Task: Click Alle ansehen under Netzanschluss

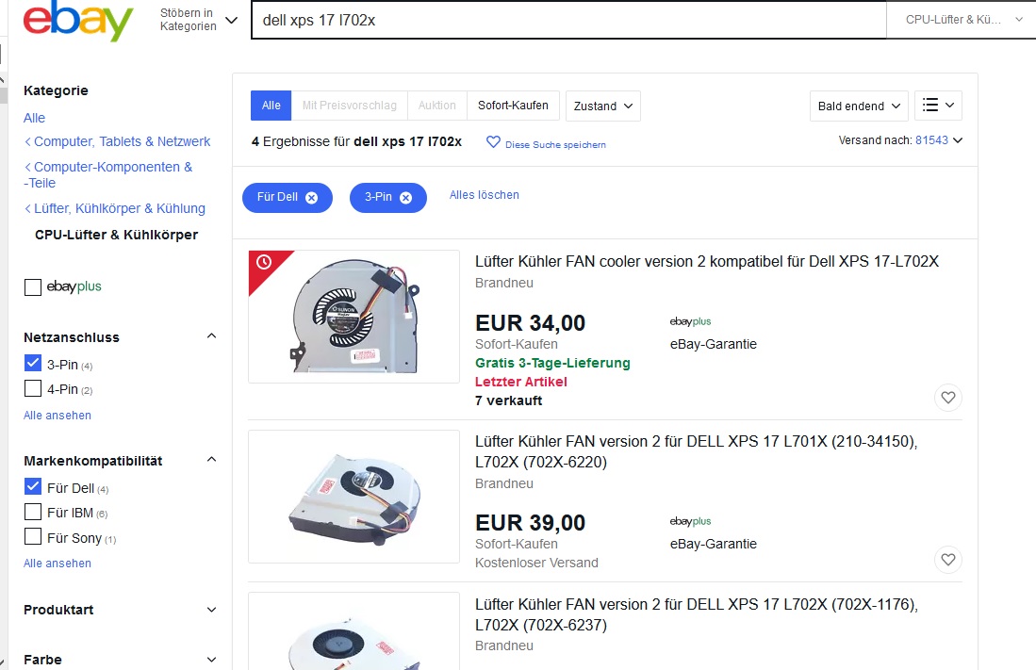Action: tap(58, 416)
